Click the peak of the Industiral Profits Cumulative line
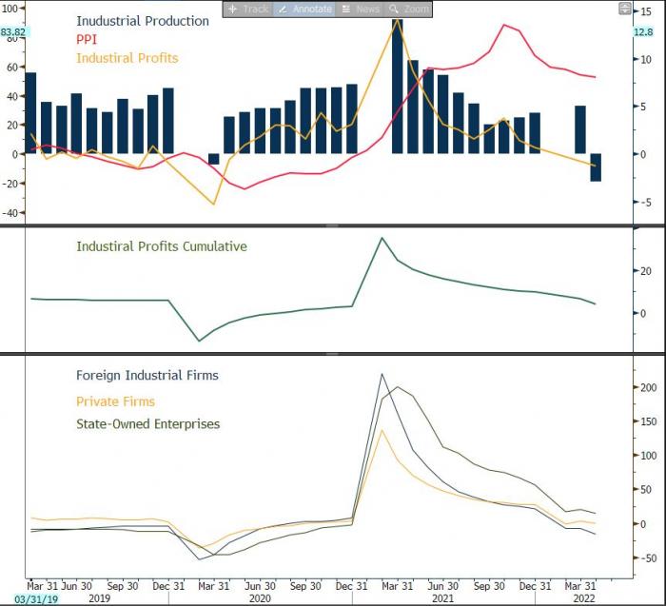The width and height of the screenshot is (666, 606). [x=382, y=238]
